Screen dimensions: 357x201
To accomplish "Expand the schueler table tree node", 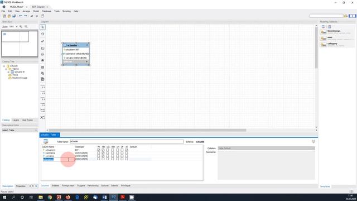I will tap(9, 72).
